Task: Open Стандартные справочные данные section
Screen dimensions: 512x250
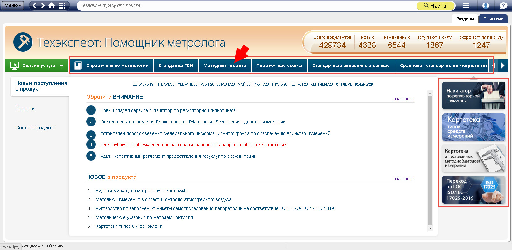Action: 351,66
